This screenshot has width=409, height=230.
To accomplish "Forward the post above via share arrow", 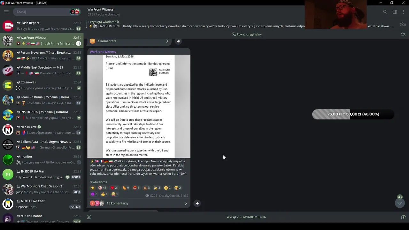I will (x=178, y=41).
